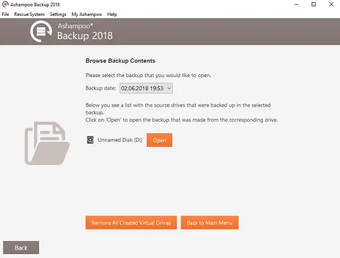Viewport: 340px width, 258px height.
Task: Open the Help menu
Action: click(x=112, y=14)
